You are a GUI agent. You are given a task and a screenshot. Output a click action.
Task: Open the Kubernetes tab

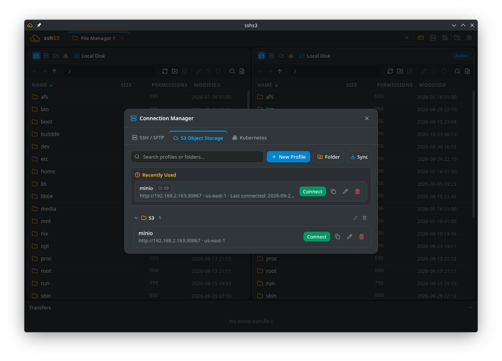249,138
